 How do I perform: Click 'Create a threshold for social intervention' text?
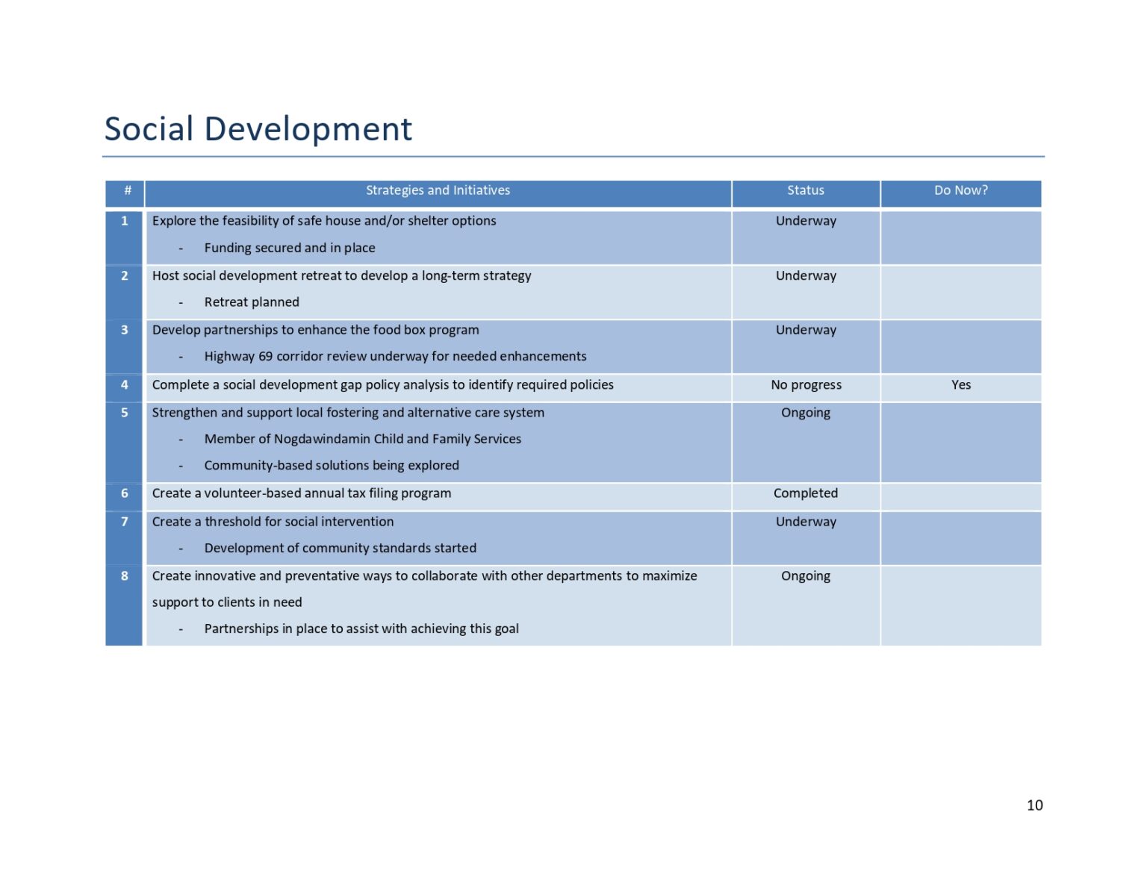pos(273,522)
